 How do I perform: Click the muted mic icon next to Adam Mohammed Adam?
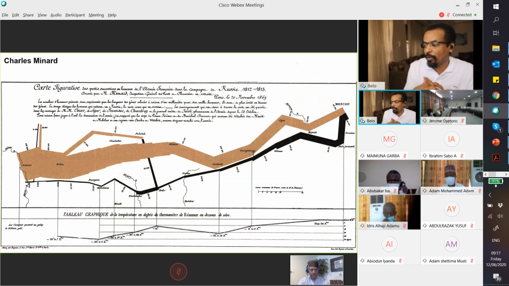click(480, 191)
